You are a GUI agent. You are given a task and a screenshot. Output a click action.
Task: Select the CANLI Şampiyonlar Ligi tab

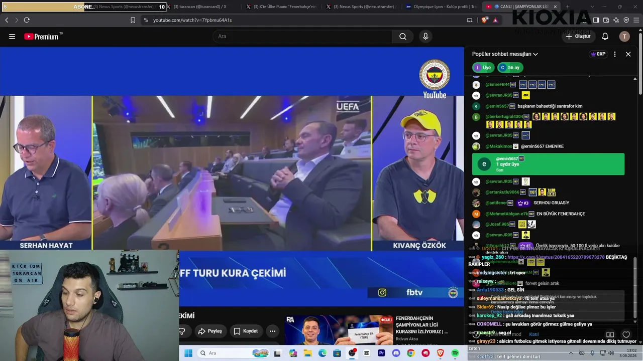[521, 7]
